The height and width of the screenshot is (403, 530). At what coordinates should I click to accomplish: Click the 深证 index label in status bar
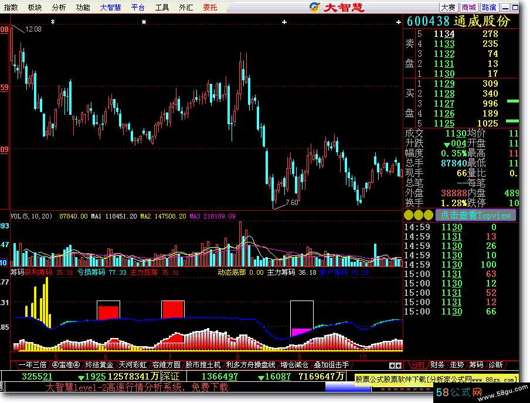pos(170,376)
